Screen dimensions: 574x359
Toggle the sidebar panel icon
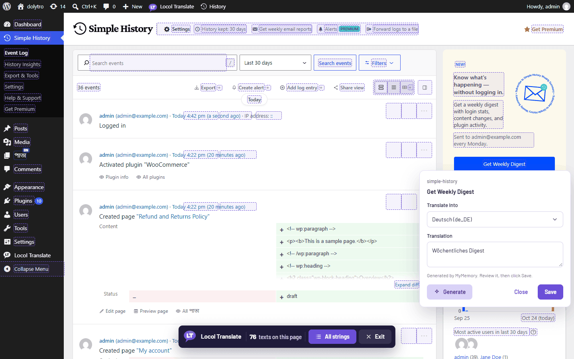pos(425,87)
